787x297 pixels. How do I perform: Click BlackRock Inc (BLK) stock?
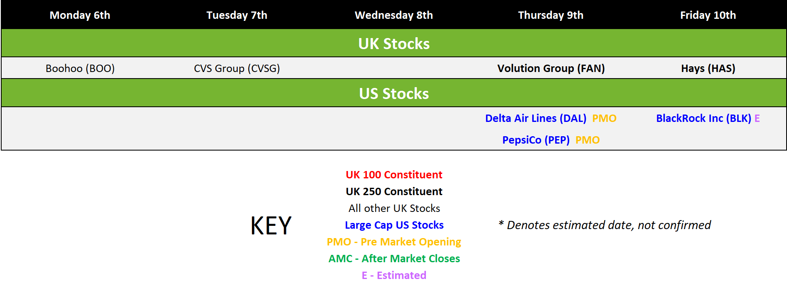pos(704,118)
